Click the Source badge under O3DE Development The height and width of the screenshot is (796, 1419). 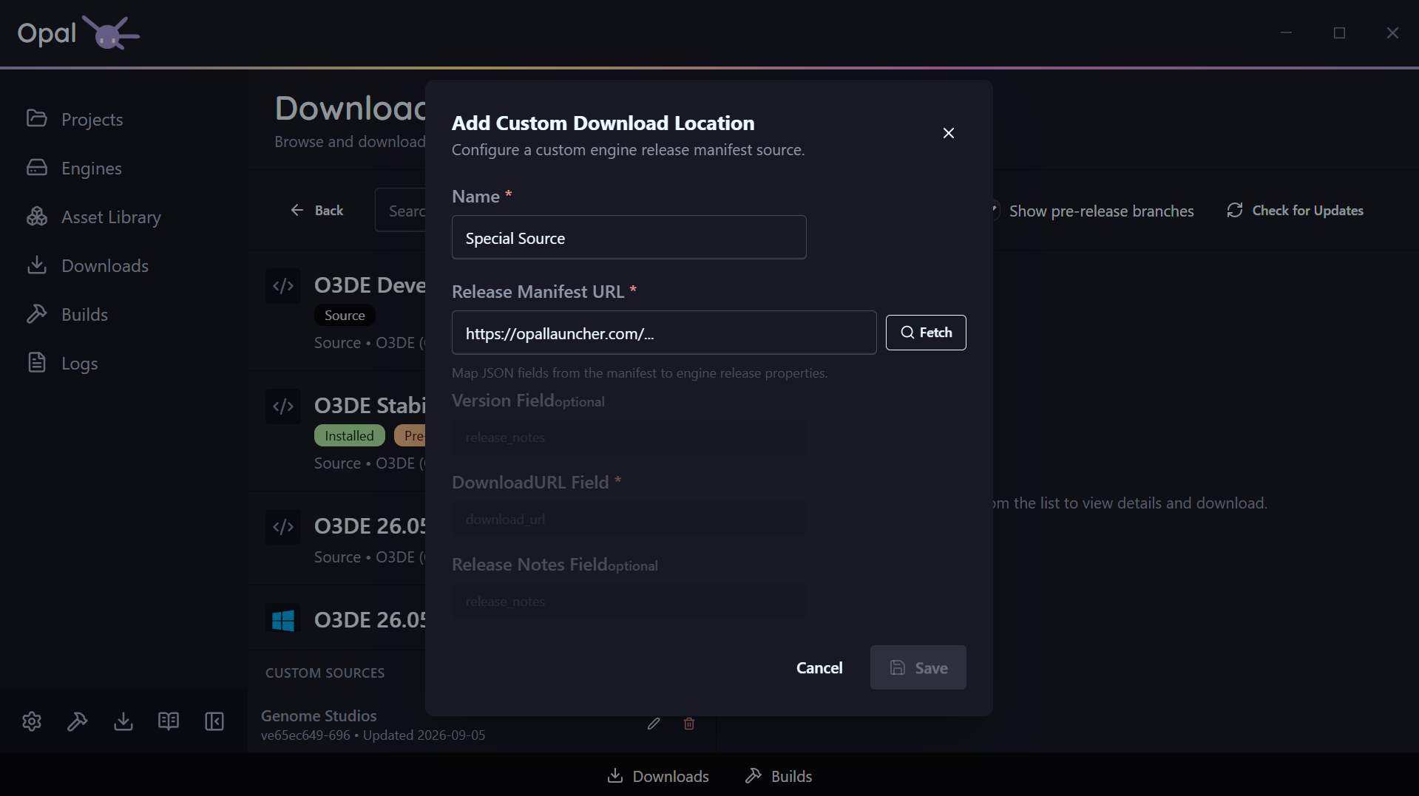coord(345,315)
